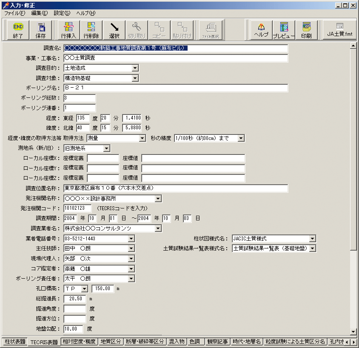Click the 事業・工事名 input field
359x348 pixels.
pos(176,58)
